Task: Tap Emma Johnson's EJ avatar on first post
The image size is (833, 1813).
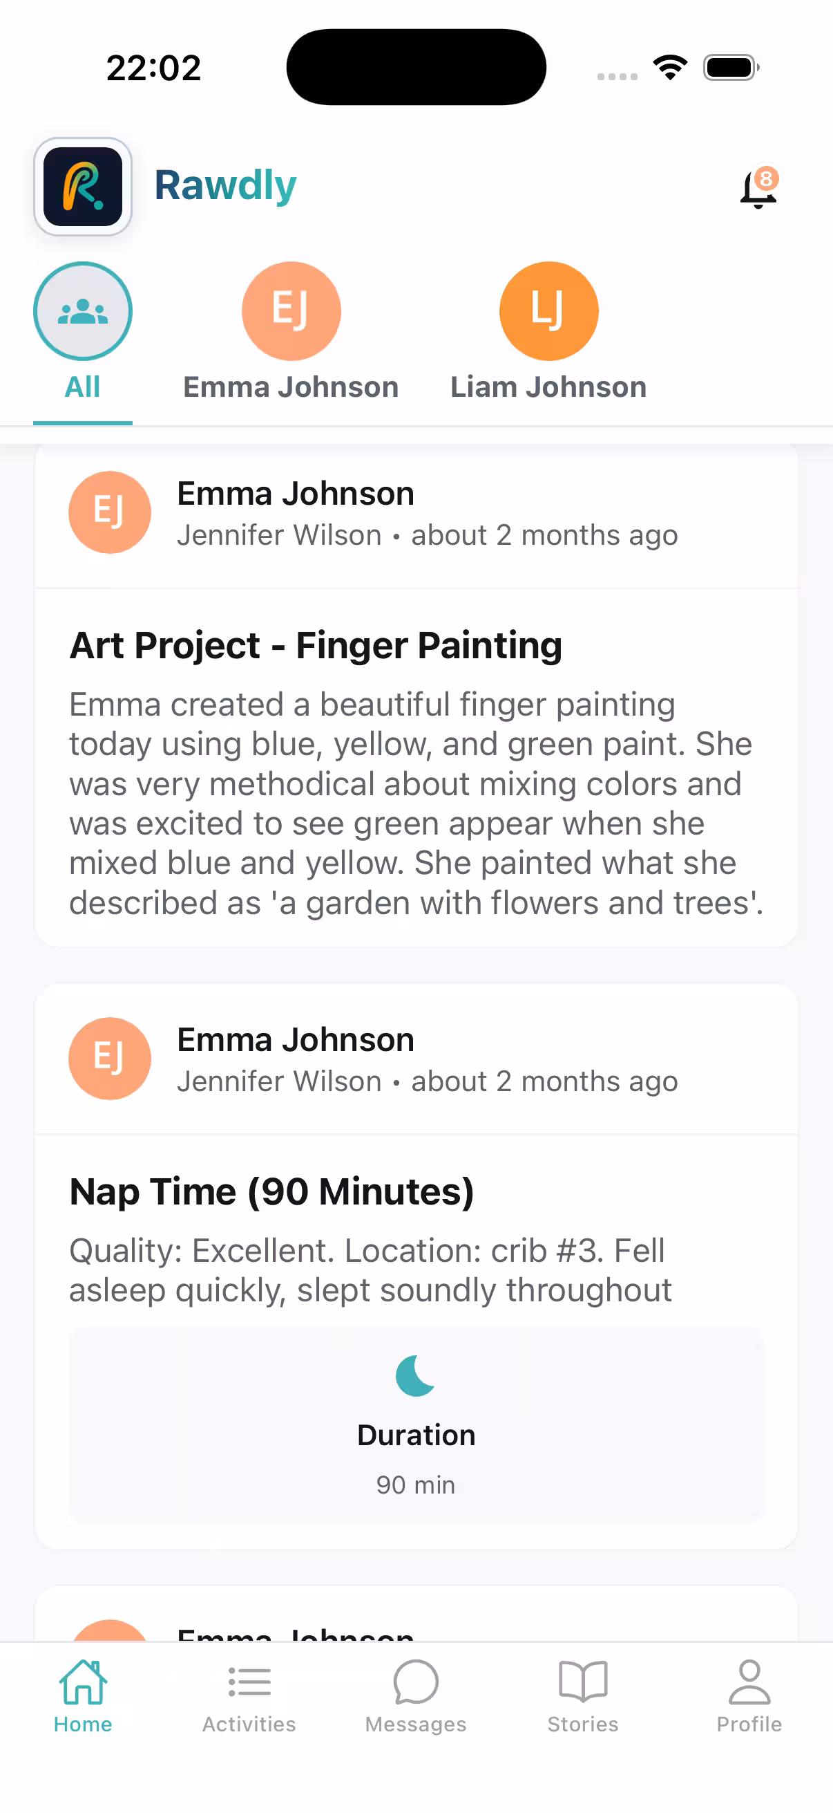Action: [110, 512]
